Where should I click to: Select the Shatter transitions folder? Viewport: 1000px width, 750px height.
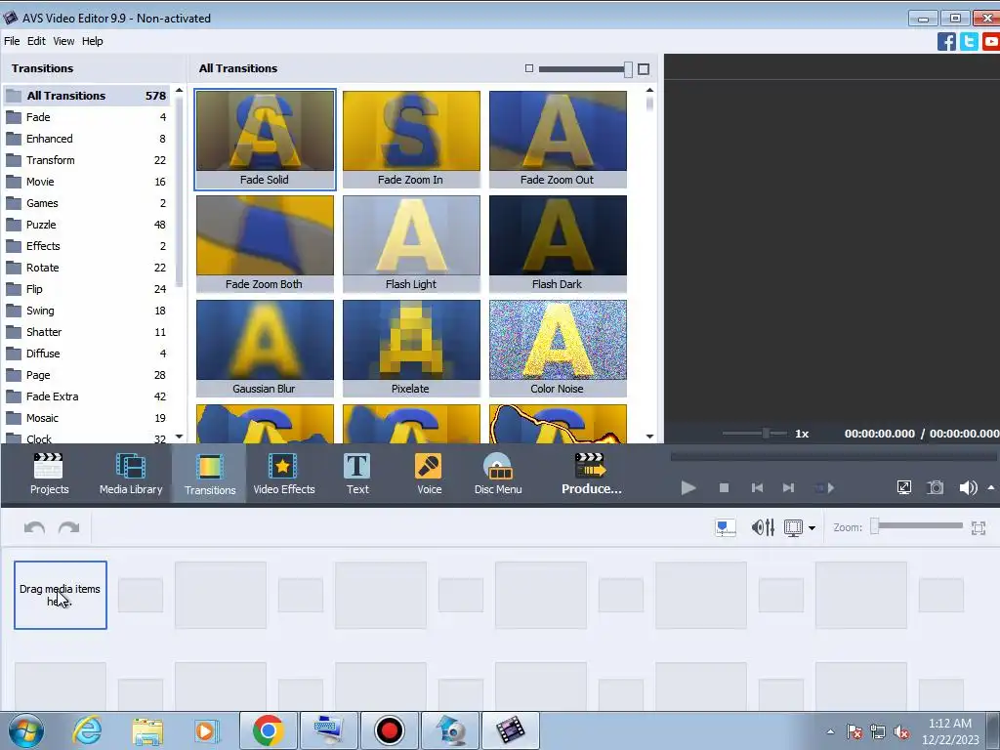pyautogui.click(x=86, y=332)
